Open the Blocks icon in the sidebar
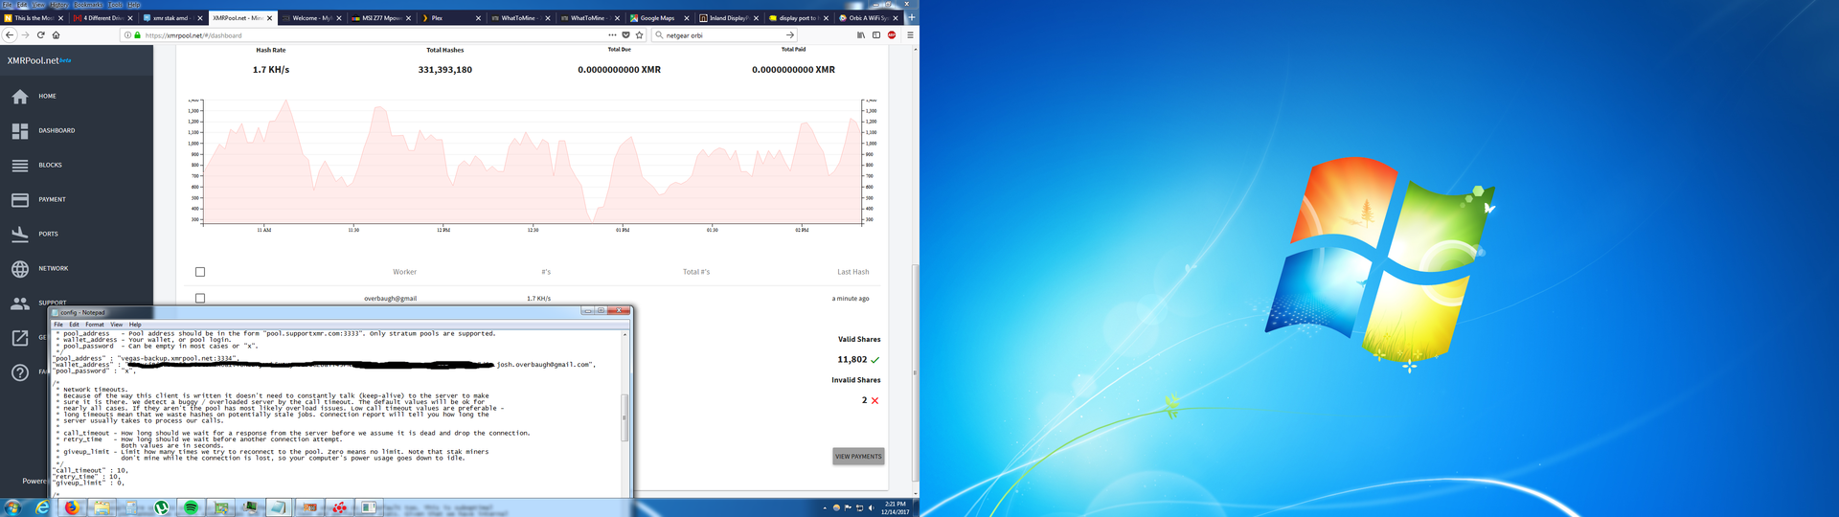1839x517 pixels. (x=20, y=166)
